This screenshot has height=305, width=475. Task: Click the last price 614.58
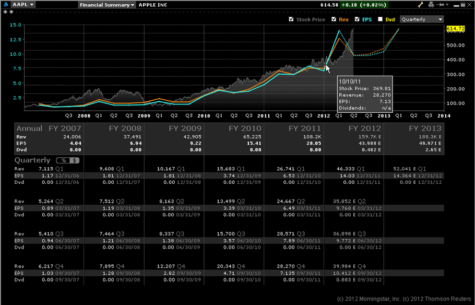pos(329,5)
